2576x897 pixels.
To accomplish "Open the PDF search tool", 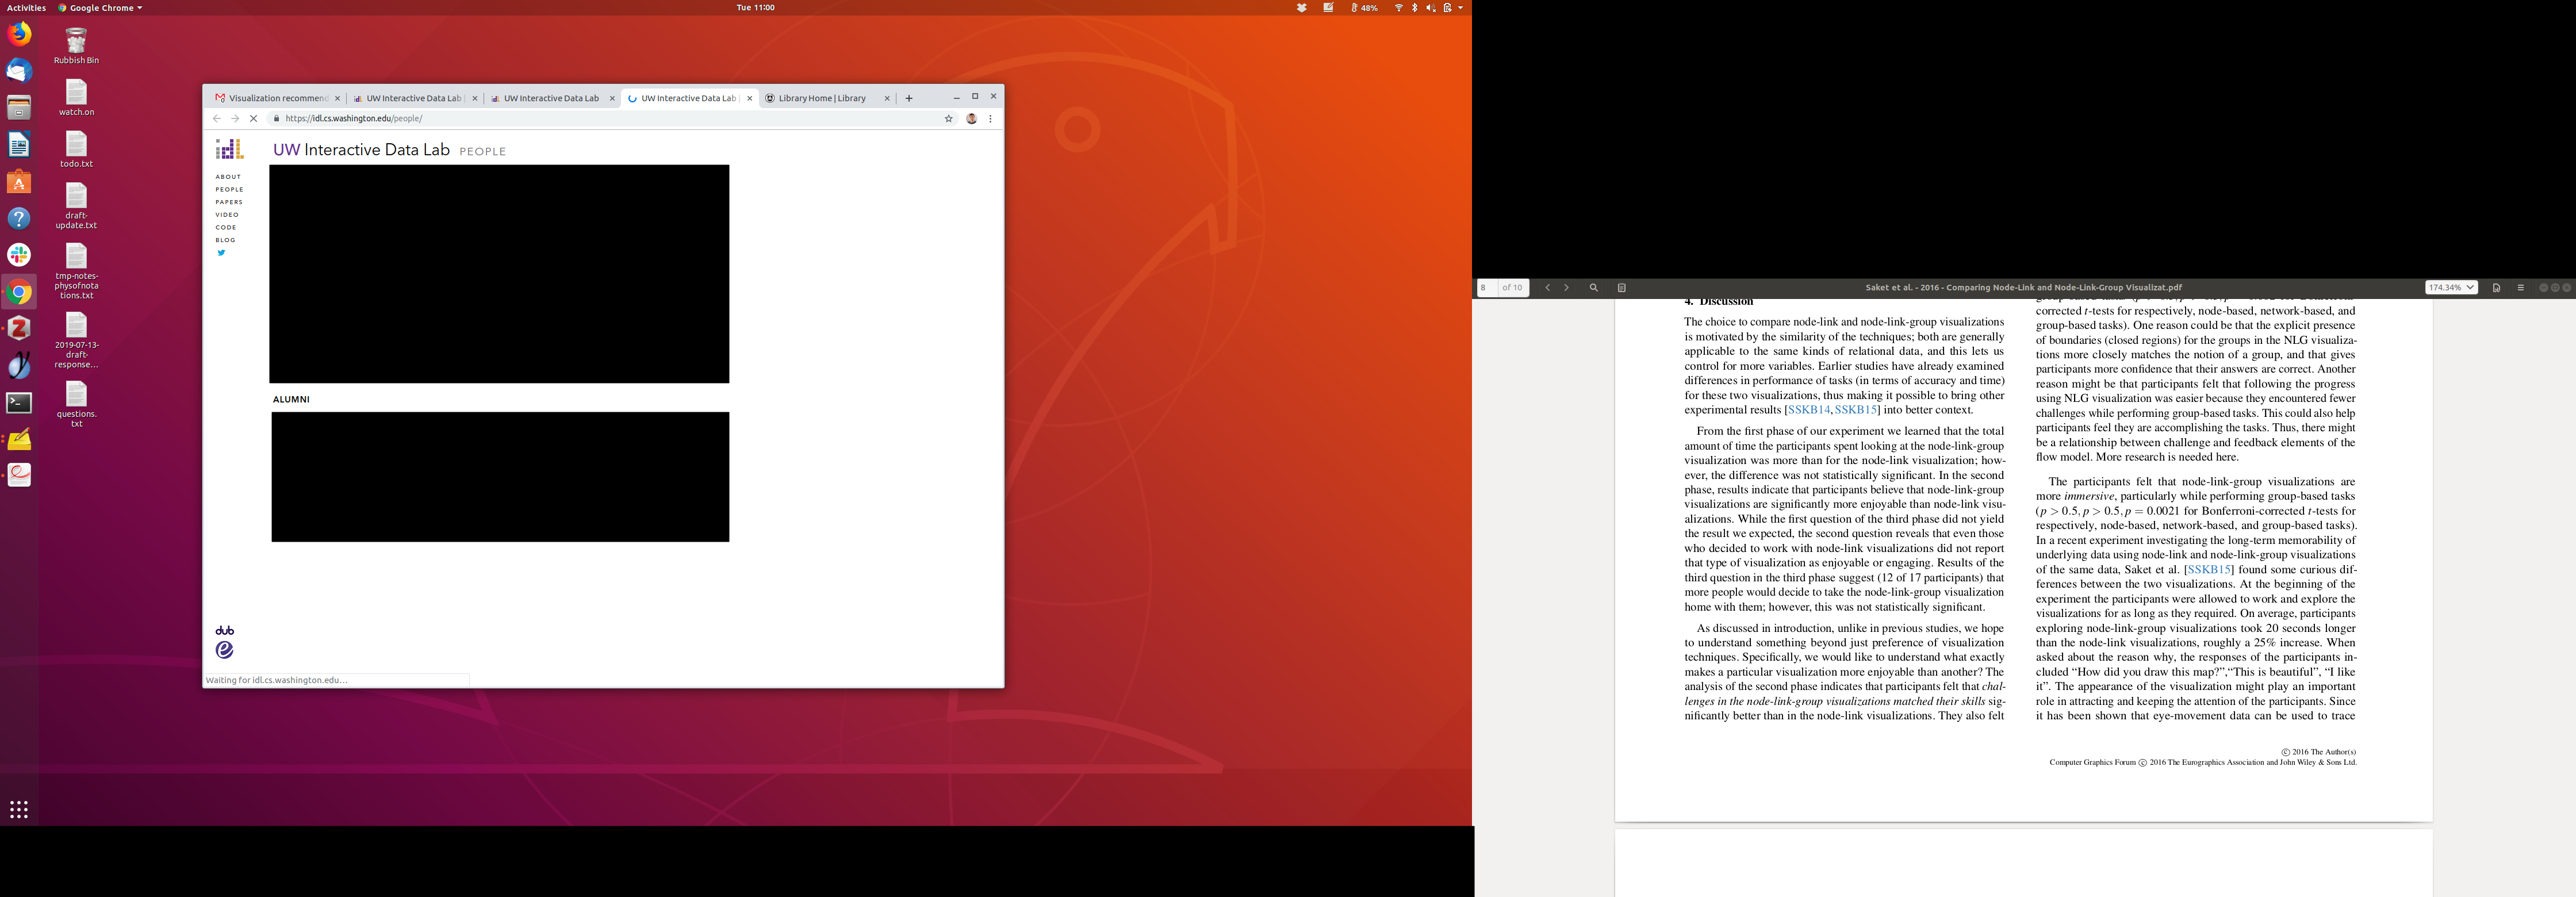I will (x=1593, y=288).
